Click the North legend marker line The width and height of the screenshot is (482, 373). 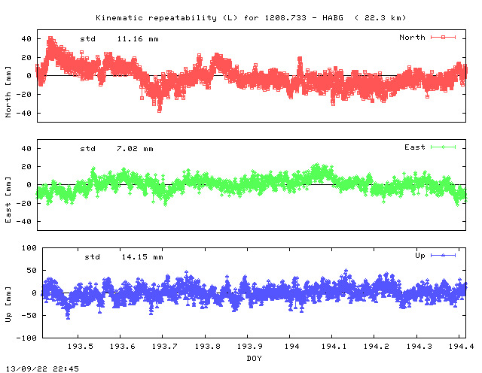coord(443,37)
